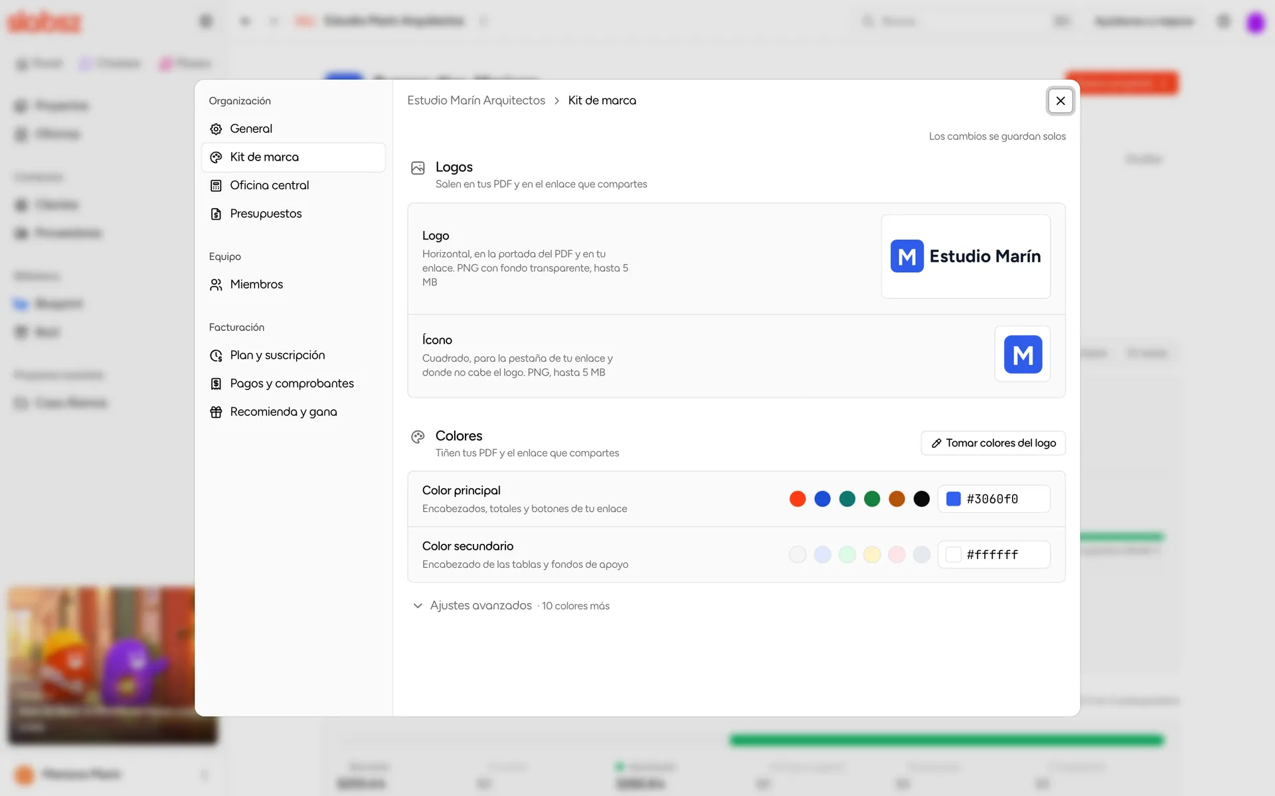Pick the light yellow secondary swatch
This screenshot has width=1275, height=796.
(872, 555)
